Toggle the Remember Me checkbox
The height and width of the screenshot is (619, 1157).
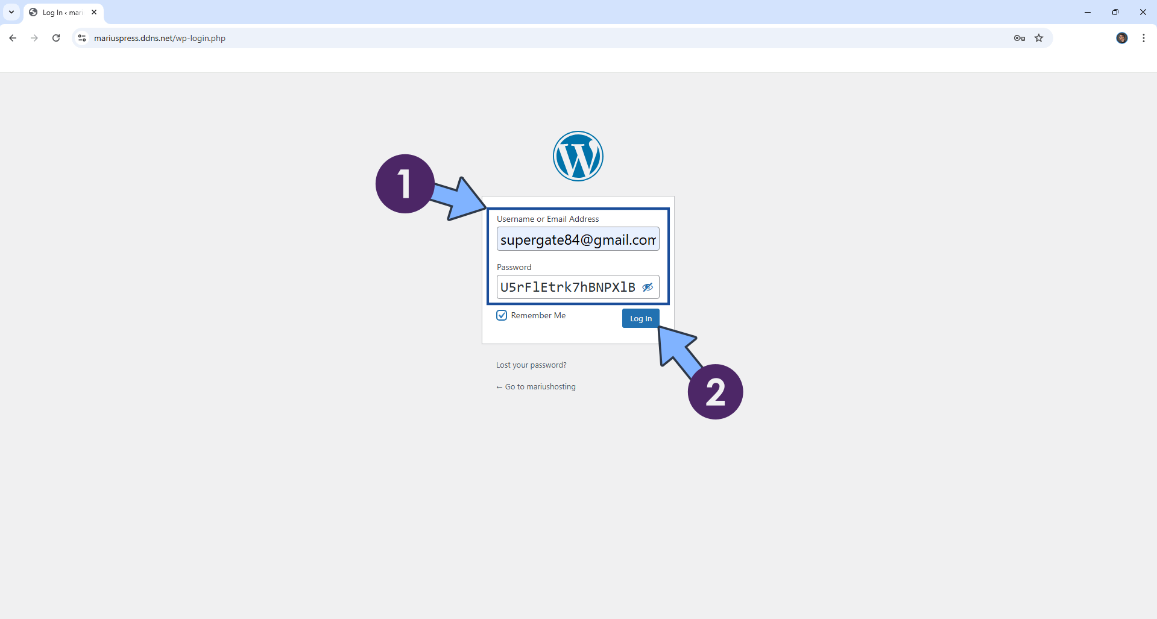tap(502, 315)
